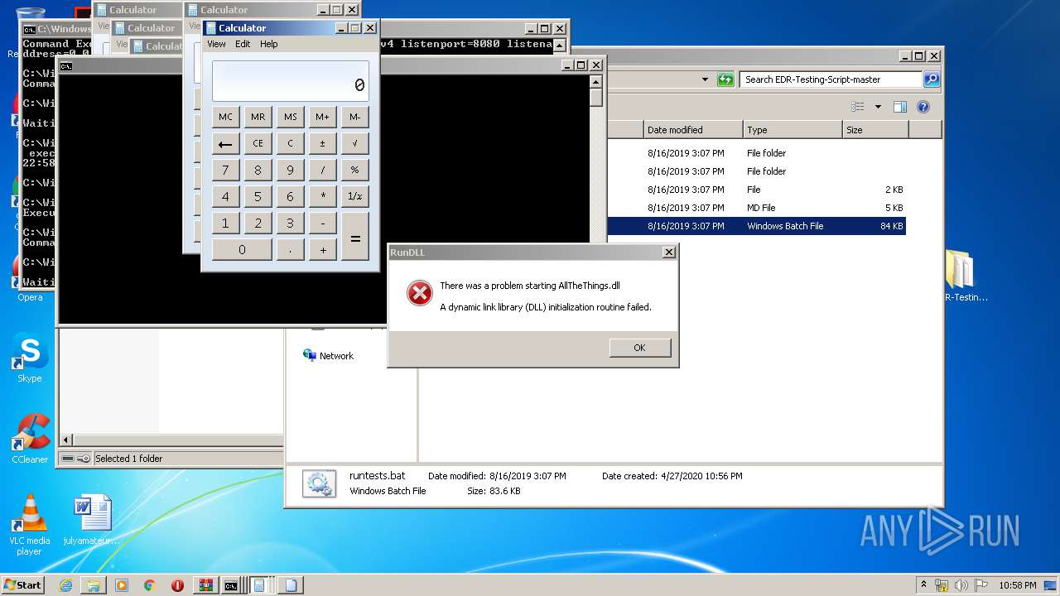Click the MS memory store button

(290, 117)
